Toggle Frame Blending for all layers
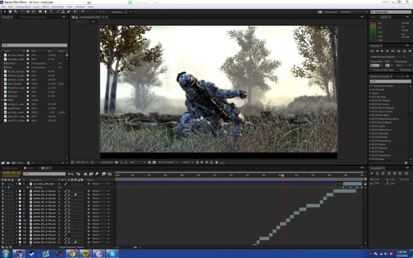This screenshot has width=413, height=258. coord(91,174)
